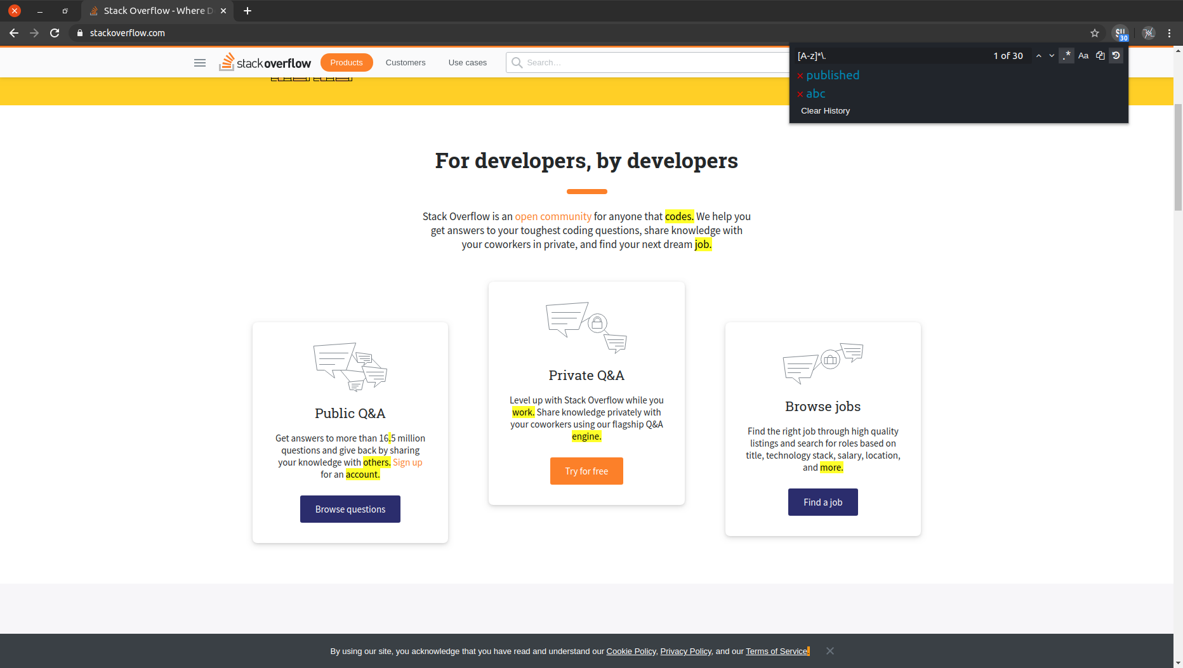This screenshot has width=1183, height=668.
Task: Close the Stack Overflow tab
Action: tap(223, 11)
